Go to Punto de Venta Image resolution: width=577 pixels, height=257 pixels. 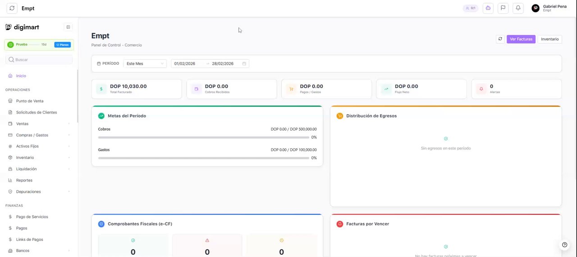click(x=30, y=101)
